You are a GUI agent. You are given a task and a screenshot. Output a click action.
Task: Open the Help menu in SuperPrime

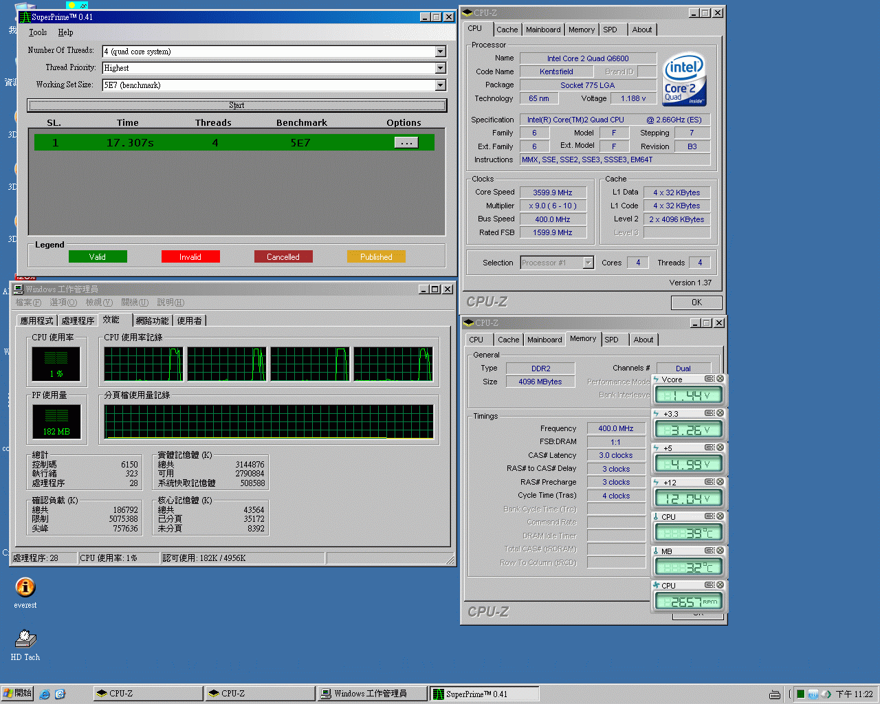pos(65,32)
